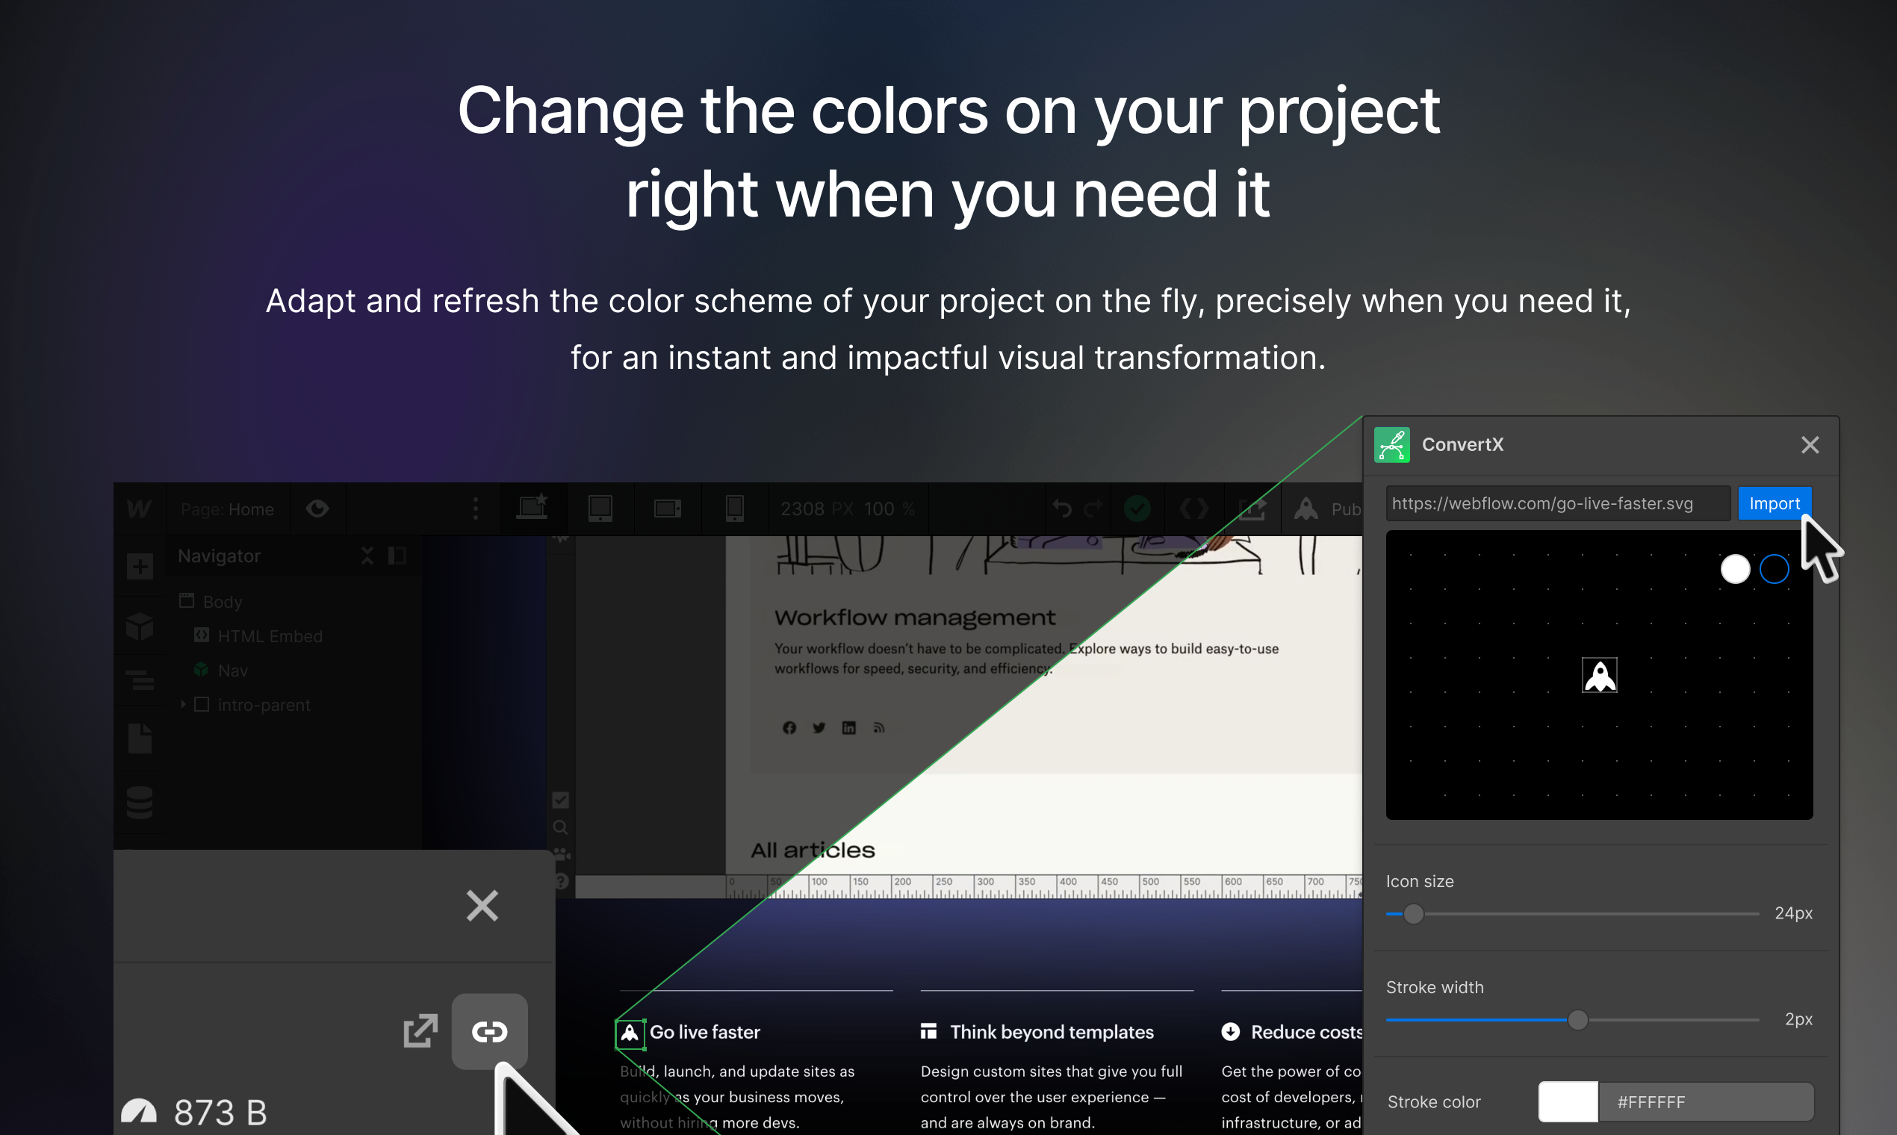Adjust the Stroke width slider handle

pyautogui.click(x=1577, y=1020)
